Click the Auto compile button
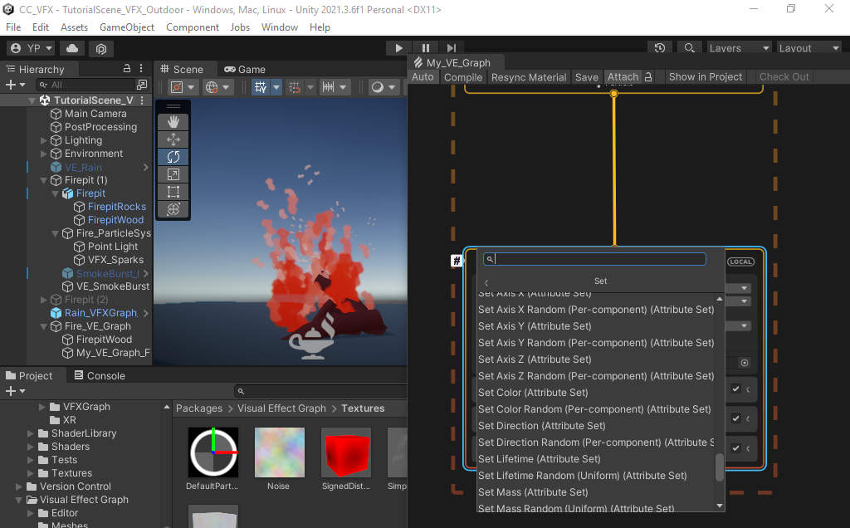 [423, 77]
